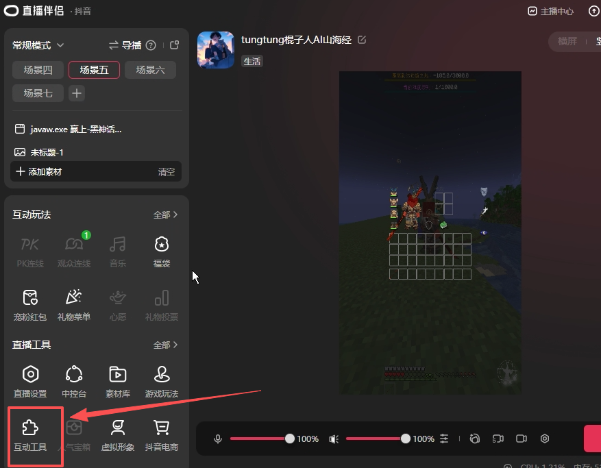Image resolution: width=601 pixels, height=468 pixels.
Task: Open 素材库 material library
Action: coord(117,381)
